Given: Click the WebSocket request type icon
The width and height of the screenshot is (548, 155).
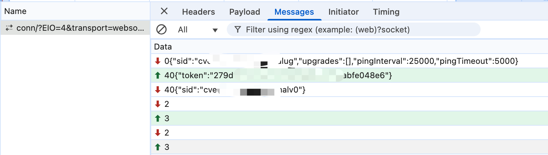Looking at the screenshot, I should [9, 28].
